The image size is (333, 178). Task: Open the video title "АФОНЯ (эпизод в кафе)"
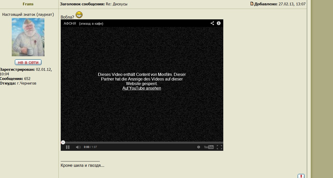[83, 23]
